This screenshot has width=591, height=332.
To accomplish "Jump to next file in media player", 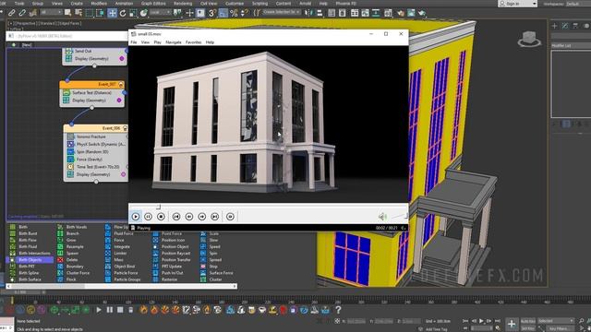I will click(214, 217).
